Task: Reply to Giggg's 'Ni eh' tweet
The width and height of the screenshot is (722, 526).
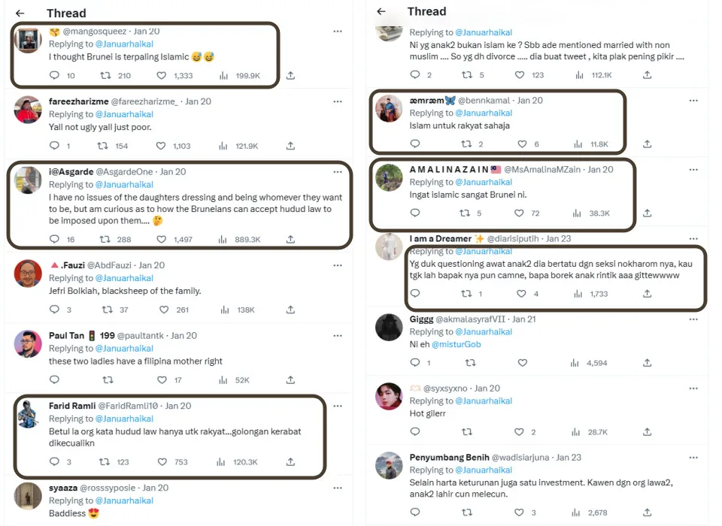Action: [415, 363]
